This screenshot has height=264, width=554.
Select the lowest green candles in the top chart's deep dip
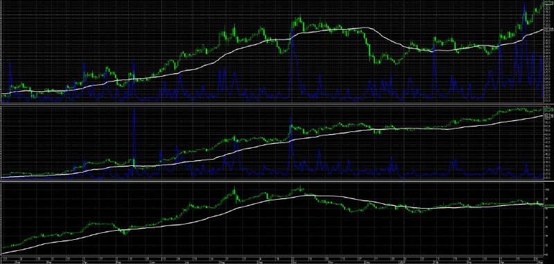click(x=377, y=62)
